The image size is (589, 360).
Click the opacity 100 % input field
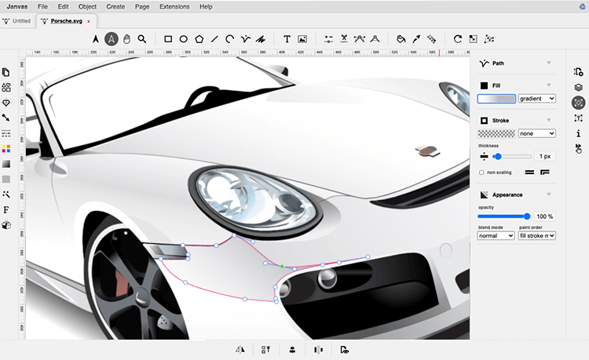pos(545,216)
